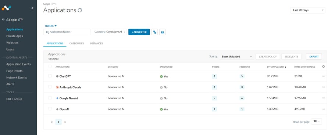This screenshot has width=331, height=135.
Task: Click page number 1 button
Action: coord(58,122)
